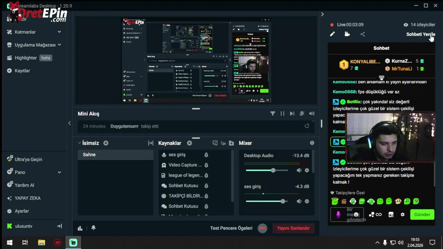The height and width of the screenshot is (249, 443).
Task: Edit stream info with pencil icon
Action: [332, 34]
